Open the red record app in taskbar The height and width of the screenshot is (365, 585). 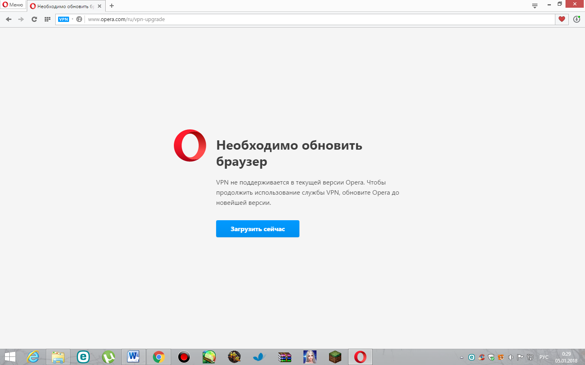[184, 357]
